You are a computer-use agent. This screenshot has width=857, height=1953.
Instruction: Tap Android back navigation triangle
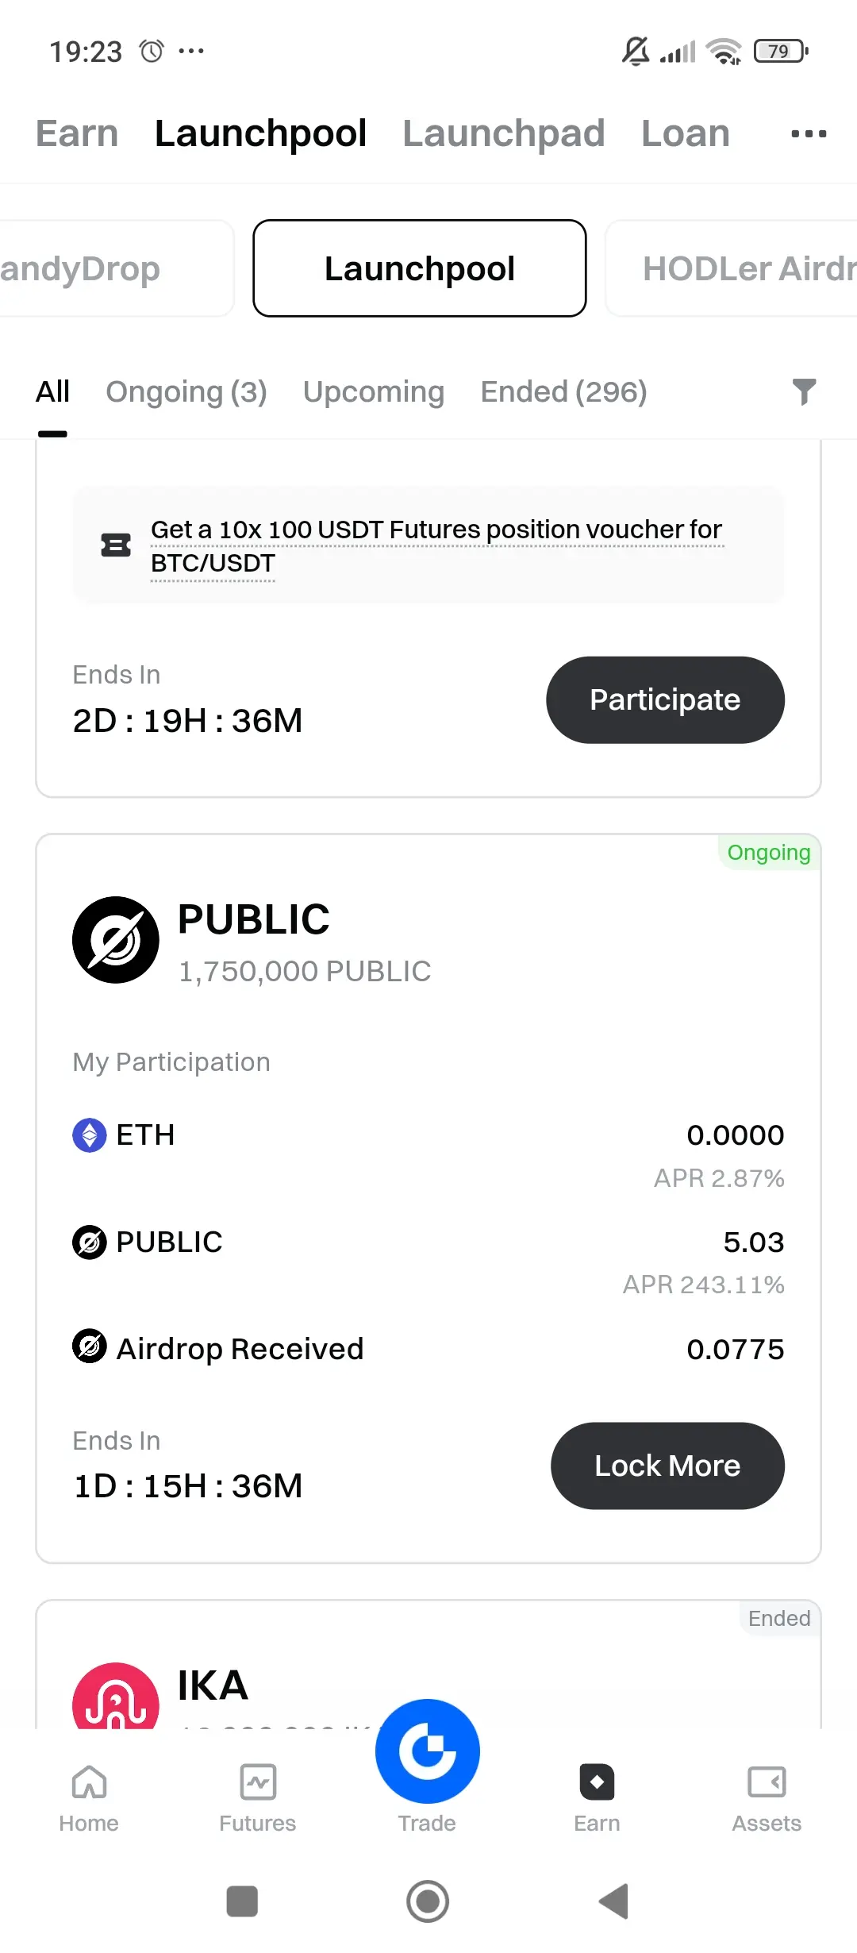point(614,1901)
